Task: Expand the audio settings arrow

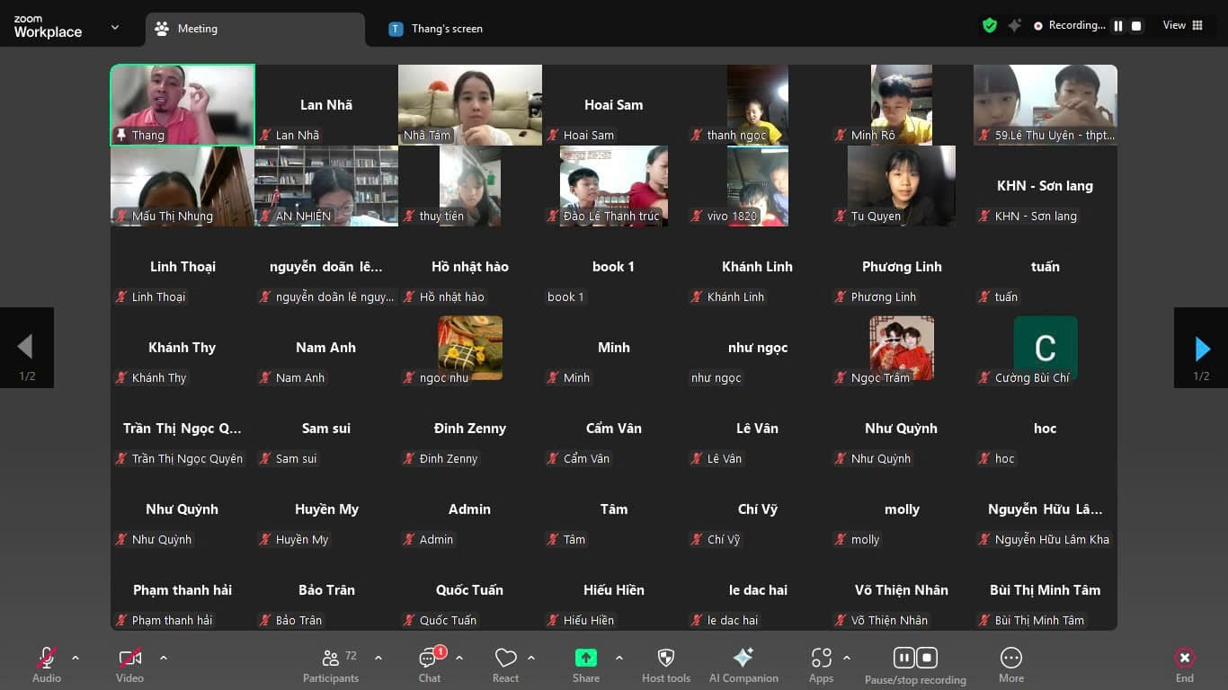Action: pyautogui.click(x=76, y=658)
